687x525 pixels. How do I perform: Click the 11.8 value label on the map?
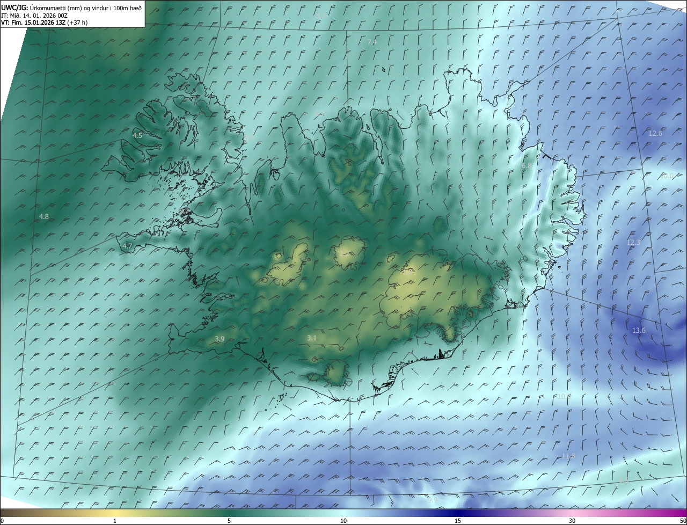[x=568, y=456]
